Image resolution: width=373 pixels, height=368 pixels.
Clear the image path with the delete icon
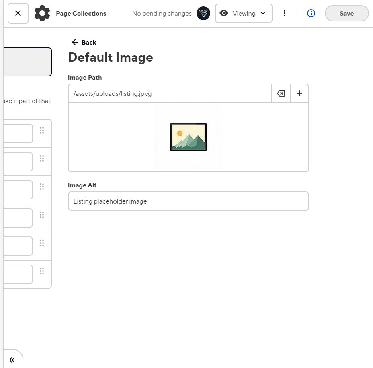(x=281, y=94)
